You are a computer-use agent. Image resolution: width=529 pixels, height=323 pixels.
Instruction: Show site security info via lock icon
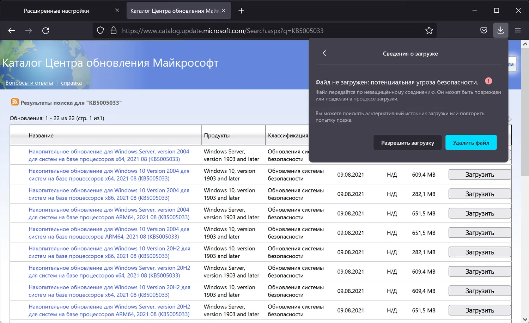tap(114, 31)
